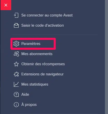
Task: Select Saisir le code d'activation
Action: 43,25
